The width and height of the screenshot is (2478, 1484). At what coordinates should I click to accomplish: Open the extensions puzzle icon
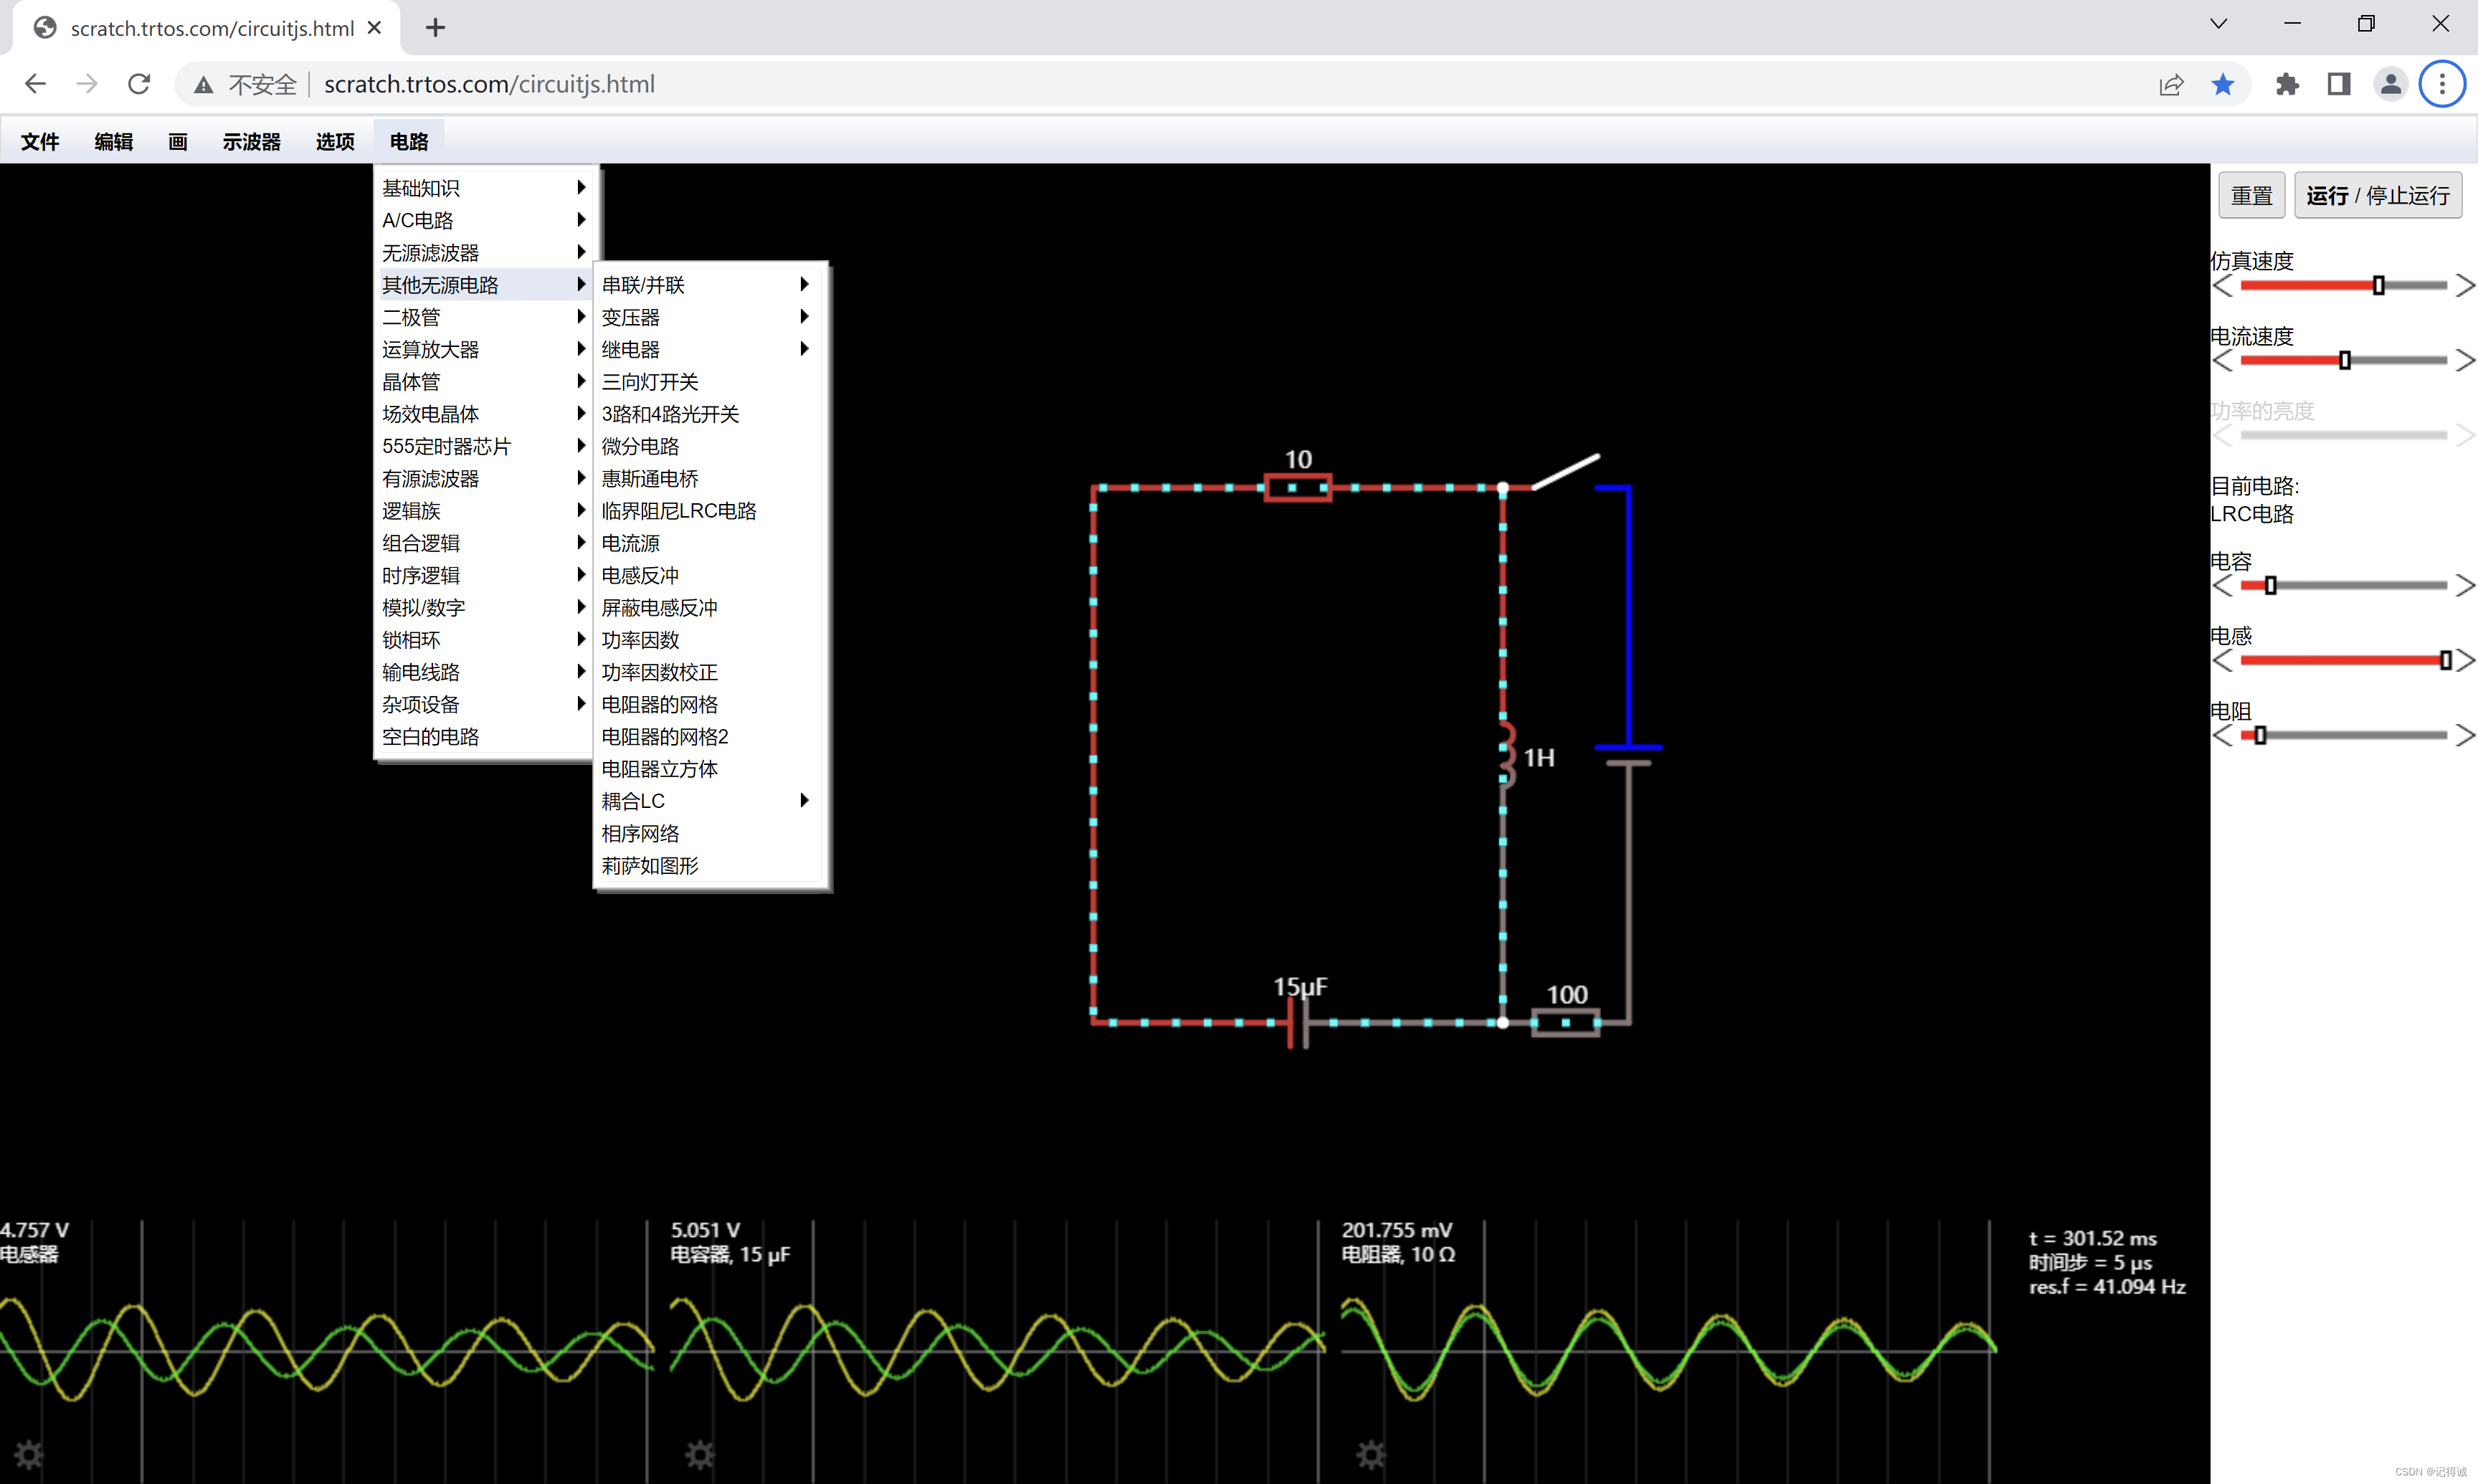[x=2287, y=84]
